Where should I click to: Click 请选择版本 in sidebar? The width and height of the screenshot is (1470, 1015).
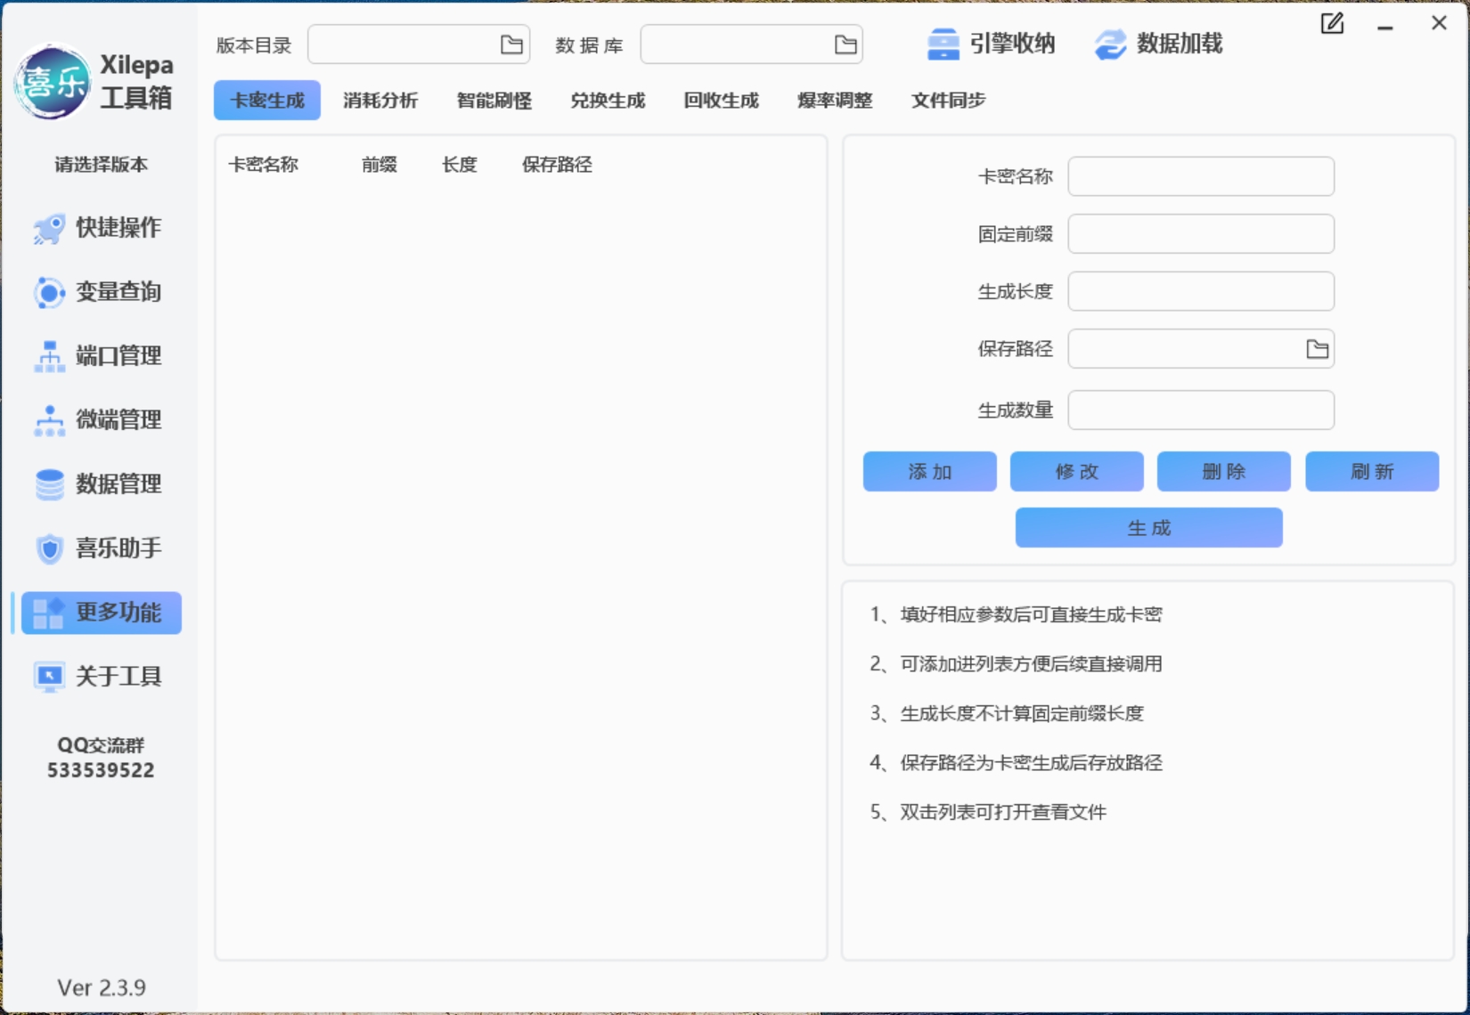(x=101, y=165)
